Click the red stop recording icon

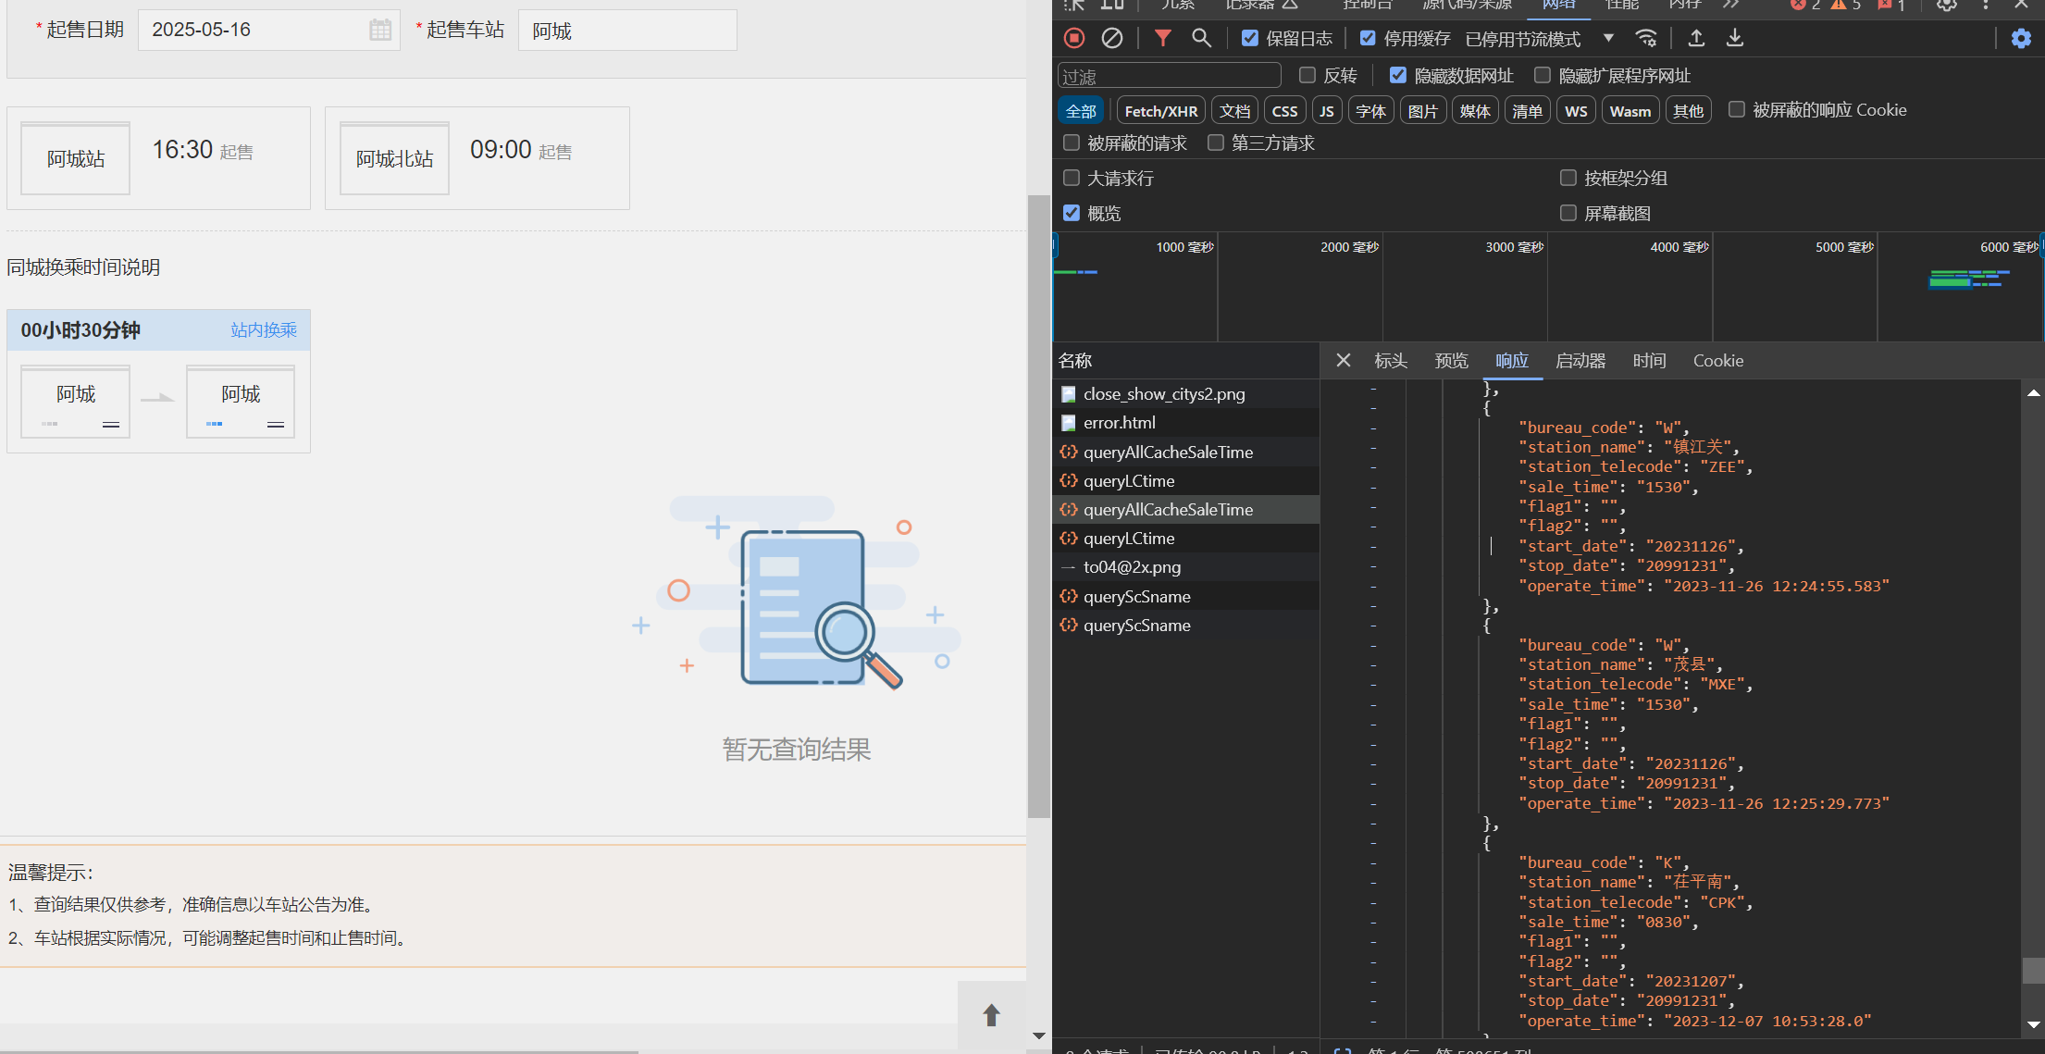click(1074, 38)
